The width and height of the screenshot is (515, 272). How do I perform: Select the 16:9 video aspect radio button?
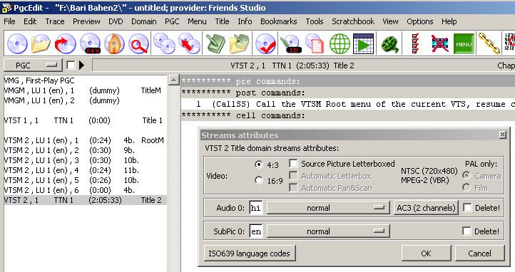(259, 180)
